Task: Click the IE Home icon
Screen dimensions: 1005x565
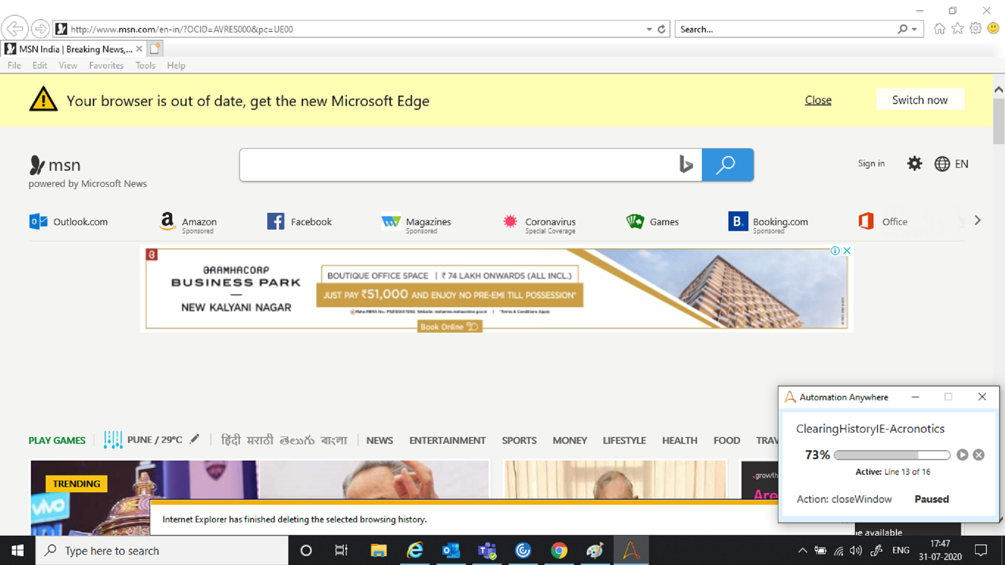Action: click(939, 29)
